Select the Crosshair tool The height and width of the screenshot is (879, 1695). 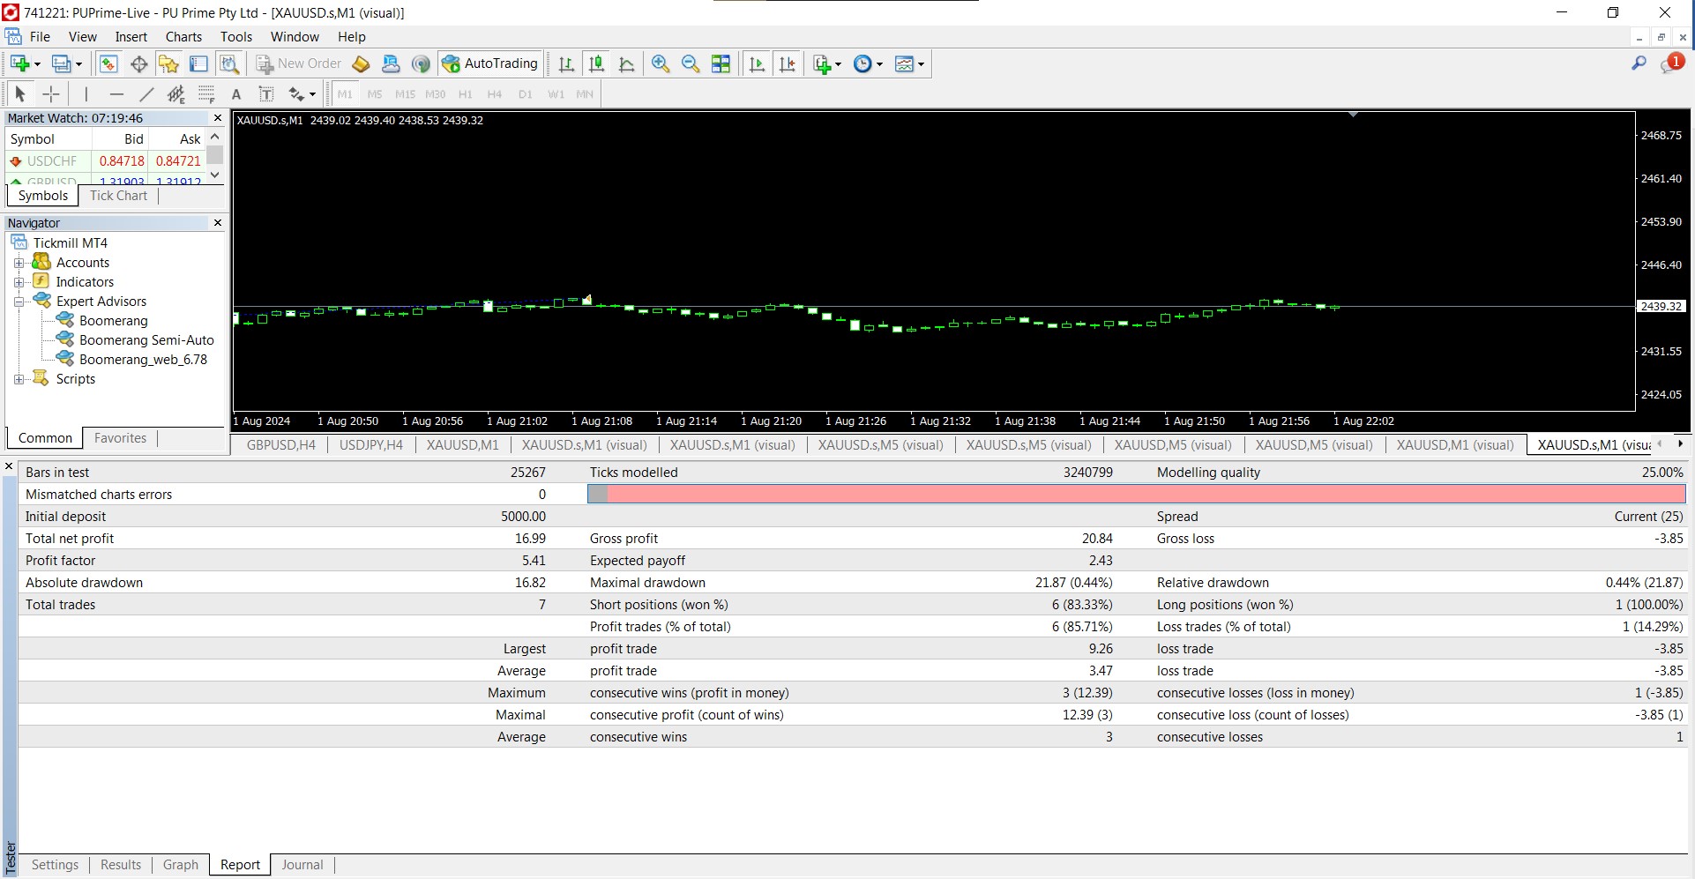point(51,93)
